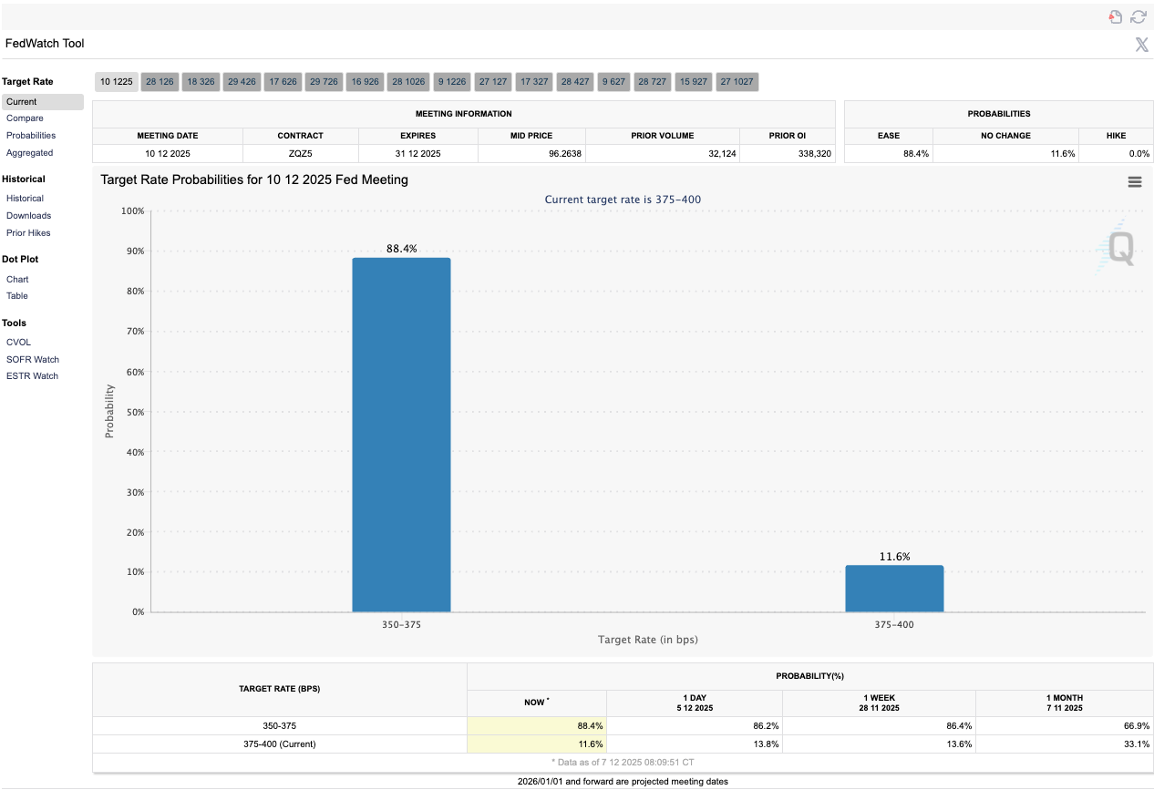
Task: Click the 375-400 probability bar
Action: [894, 589]
